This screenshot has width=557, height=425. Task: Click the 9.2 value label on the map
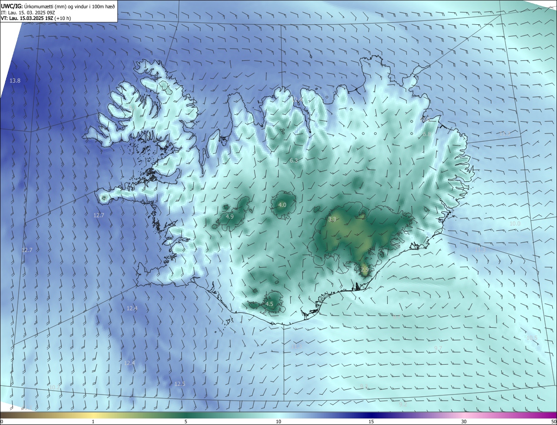pyautogui.click(x=403, y=405)
